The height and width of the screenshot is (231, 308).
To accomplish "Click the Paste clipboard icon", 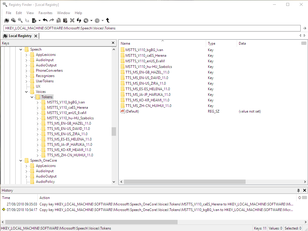I will pyautogui.click(x=65, y=20).
